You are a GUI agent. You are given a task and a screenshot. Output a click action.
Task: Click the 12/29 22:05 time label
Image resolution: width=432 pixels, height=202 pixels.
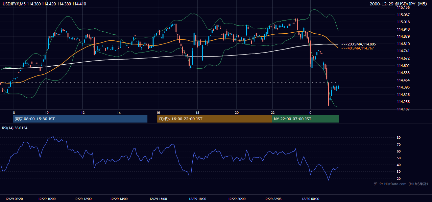(x=272, y=199)
